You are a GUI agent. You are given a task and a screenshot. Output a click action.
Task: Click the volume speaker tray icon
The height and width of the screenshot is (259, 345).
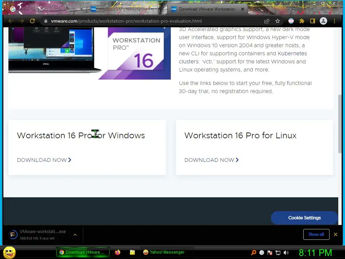286,253
